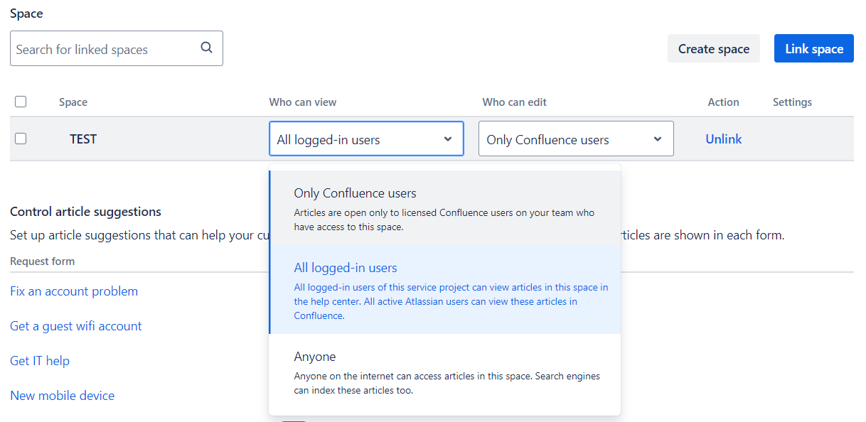Click the Who can view chevron arrow
866x422 pixels.
click(448, 139)
